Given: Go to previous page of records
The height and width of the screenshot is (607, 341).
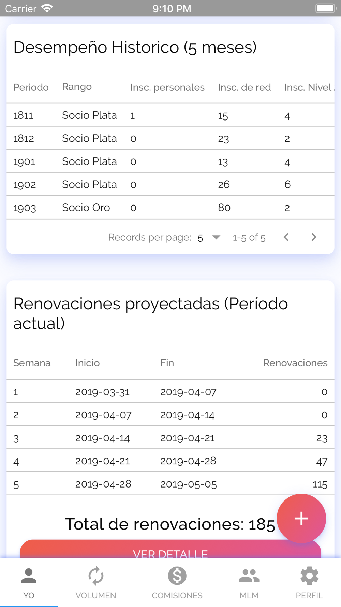Looking at the screenshot, I should [x=286, y=237].
